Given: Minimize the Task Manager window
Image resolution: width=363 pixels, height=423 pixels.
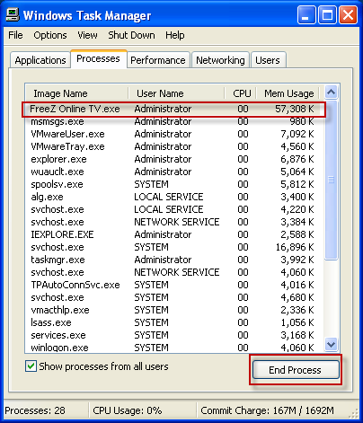Looking at the screenshot, I should 306,14.
